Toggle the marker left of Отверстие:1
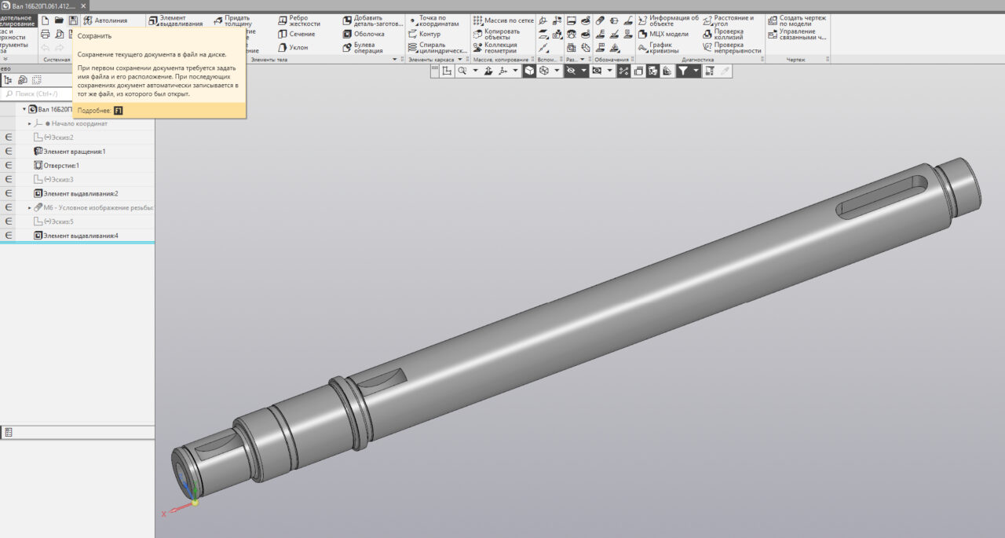1005x538 pixels. 9,166
